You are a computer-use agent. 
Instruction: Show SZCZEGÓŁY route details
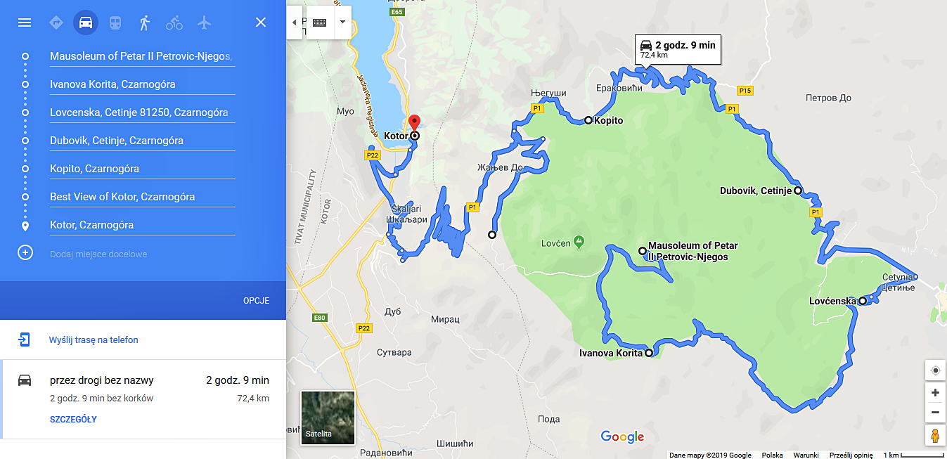click(73, 420)
